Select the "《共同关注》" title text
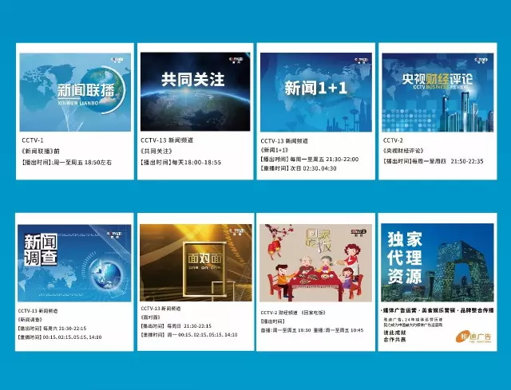 click(156, 151)
